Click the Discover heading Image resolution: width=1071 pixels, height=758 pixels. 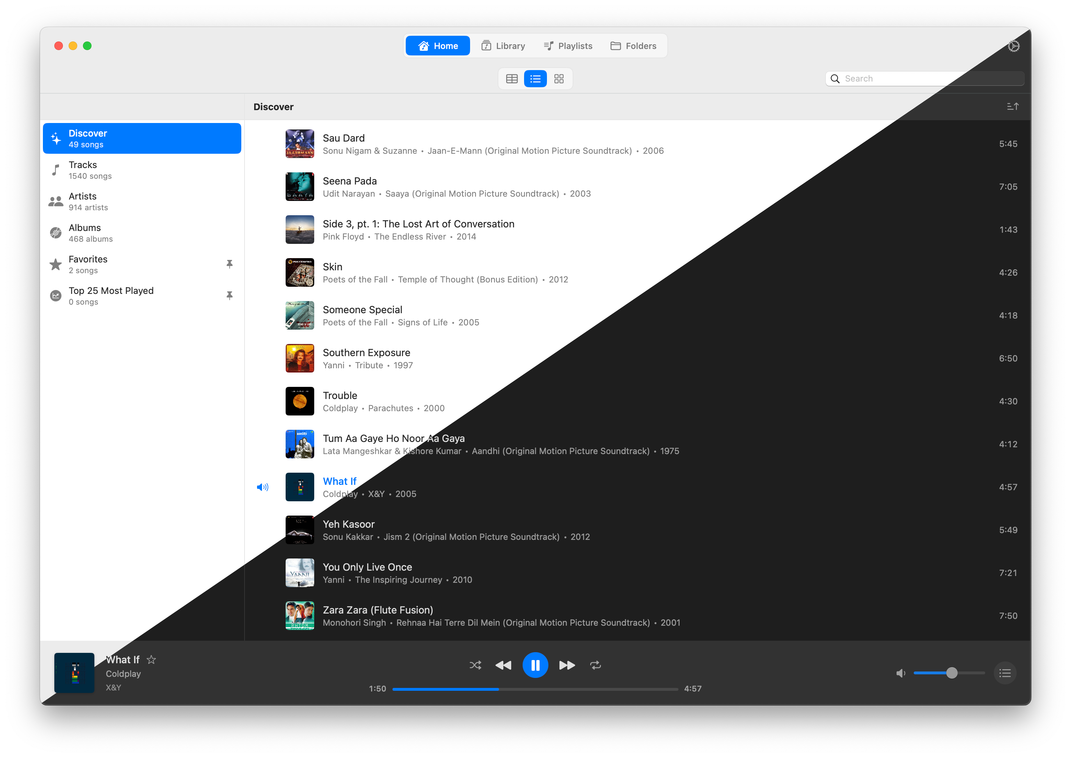coord(273,107)
